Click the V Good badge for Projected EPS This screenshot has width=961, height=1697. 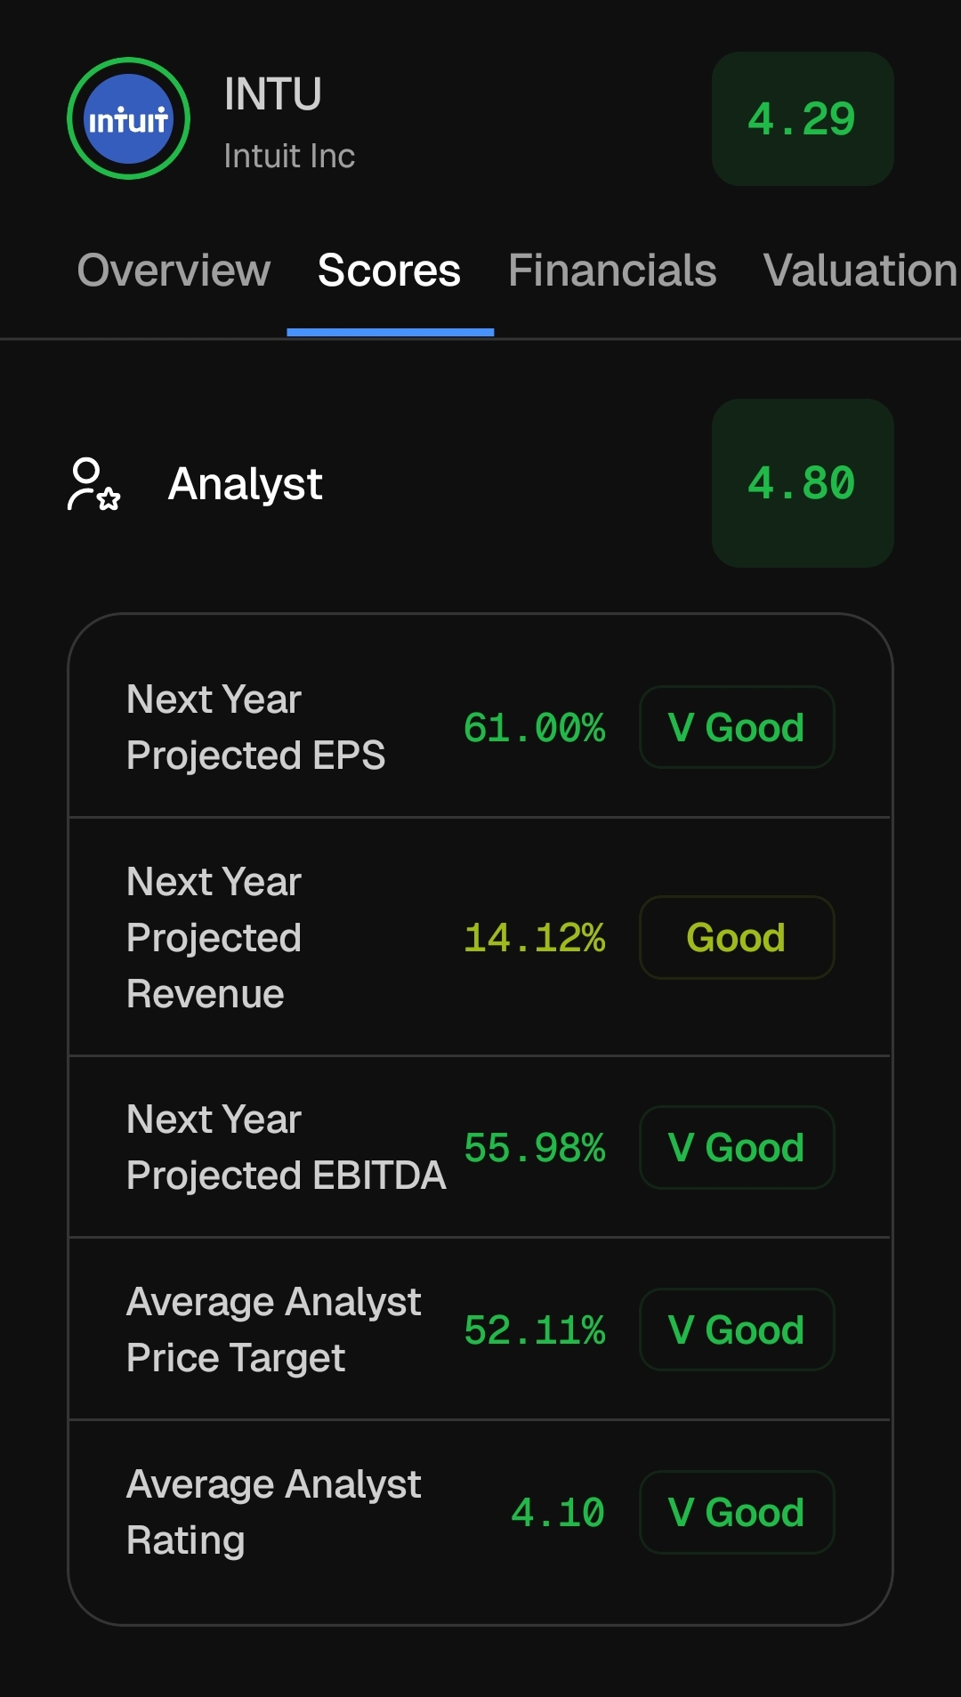[x=737, y=727]
